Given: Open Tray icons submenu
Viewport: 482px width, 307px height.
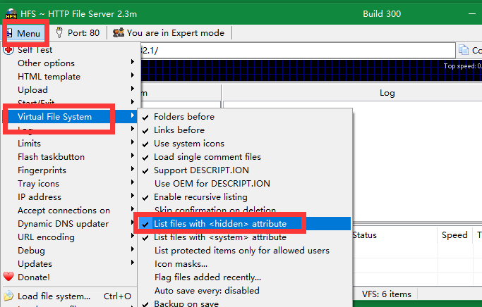Looking at the screenshot, I should [x=69, y=183].
